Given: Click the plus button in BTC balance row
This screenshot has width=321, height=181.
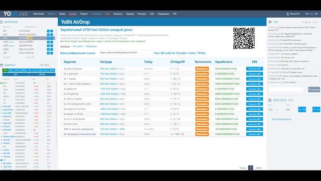Looking at the screenshot, I should pos(48,31).
